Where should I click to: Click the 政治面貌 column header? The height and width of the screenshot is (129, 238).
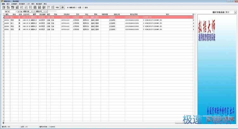42,14
